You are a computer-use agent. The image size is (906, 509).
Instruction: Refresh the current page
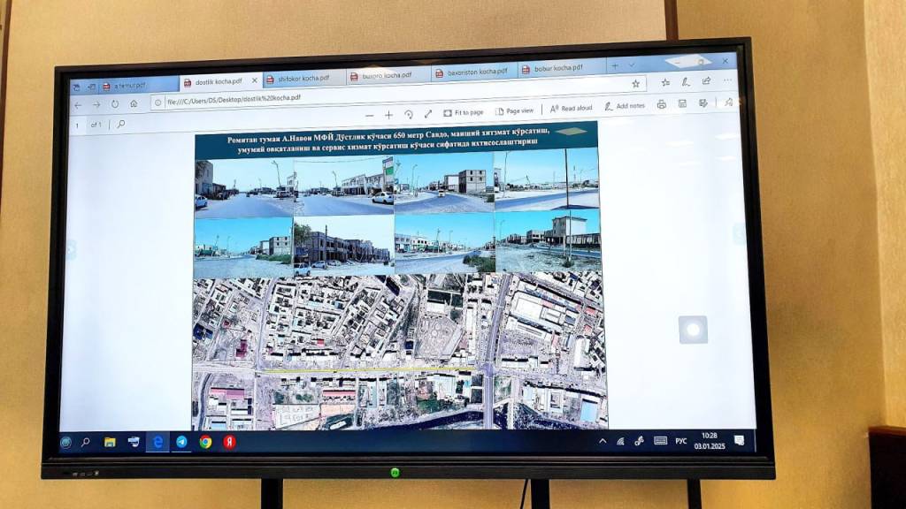115,103
